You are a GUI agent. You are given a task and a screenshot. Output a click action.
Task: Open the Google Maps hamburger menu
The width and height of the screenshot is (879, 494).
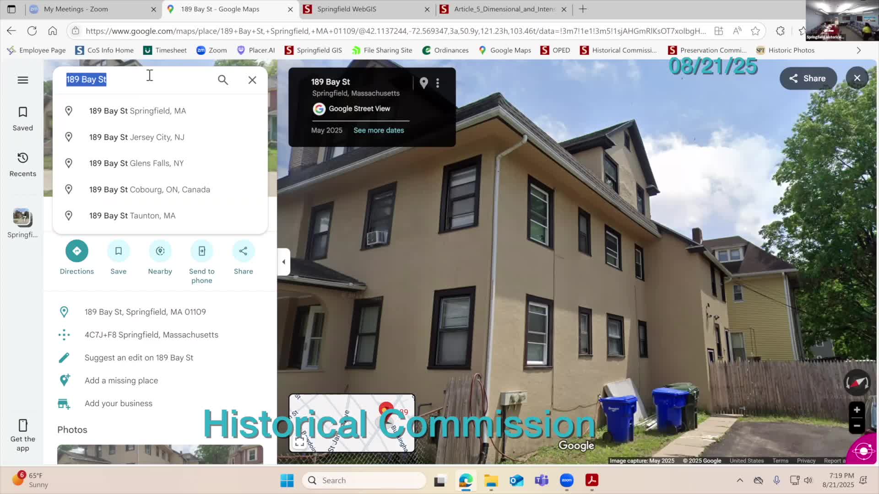22,80
